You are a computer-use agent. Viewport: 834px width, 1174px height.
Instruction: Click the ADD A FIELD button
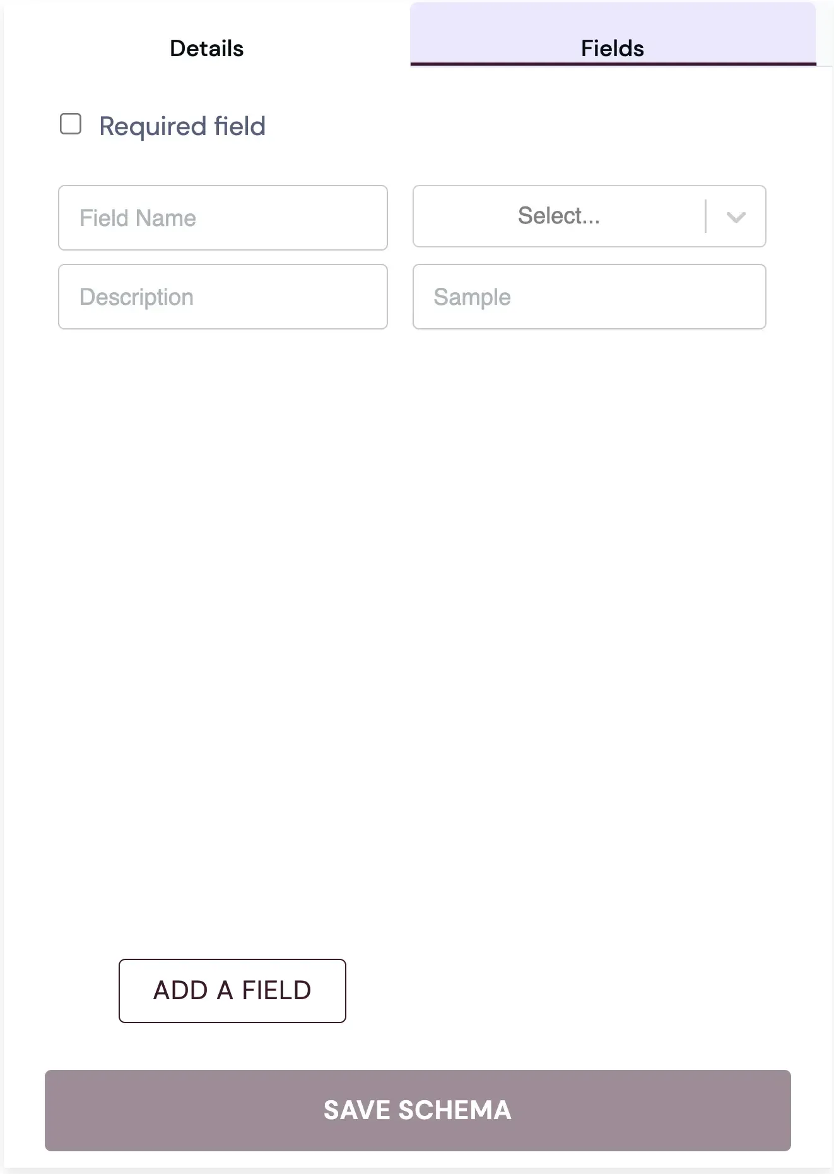(232, 990)
